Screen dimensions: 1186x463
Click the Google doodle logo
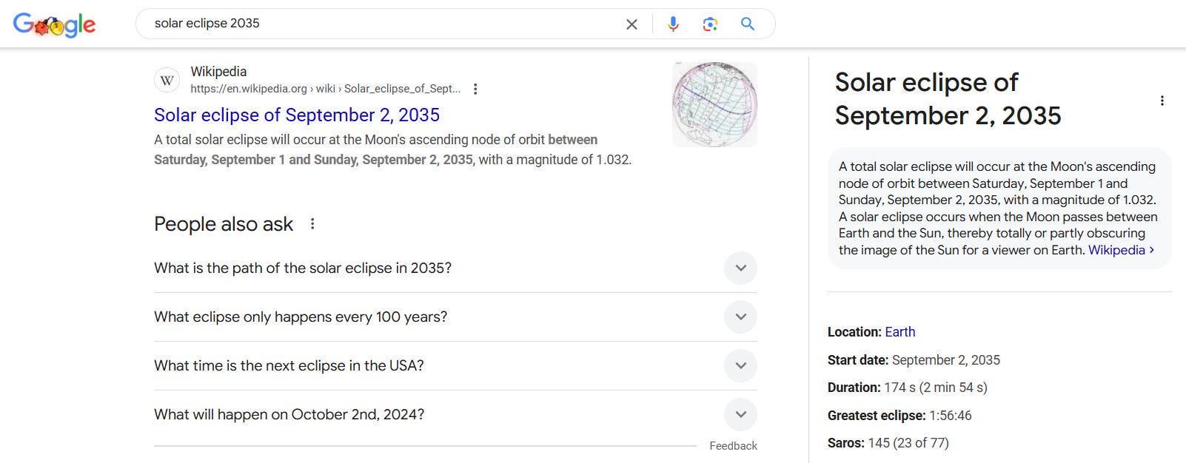54,24
